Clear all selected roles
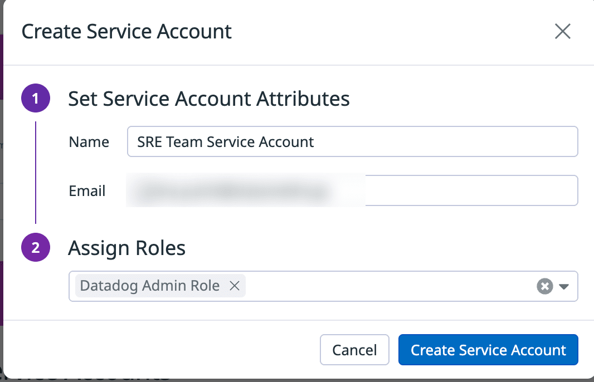 545,286
